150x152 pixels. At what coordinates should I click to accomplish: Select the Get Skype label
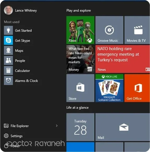(23, 41)
